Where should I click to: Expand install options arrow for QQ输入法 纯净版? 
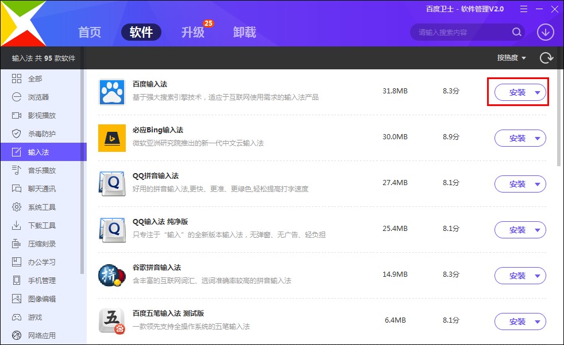(x=538, y=230)
